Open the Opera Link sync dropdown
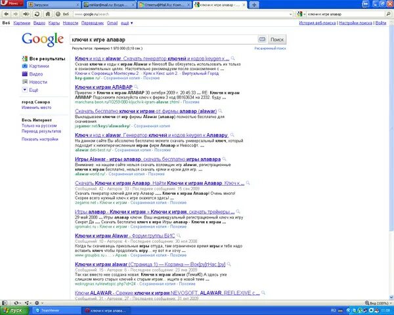 (18, 303)
